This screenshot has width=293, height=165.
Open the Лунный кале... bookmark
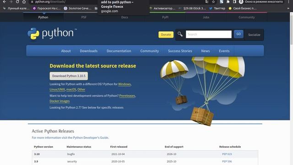[16, 8]
